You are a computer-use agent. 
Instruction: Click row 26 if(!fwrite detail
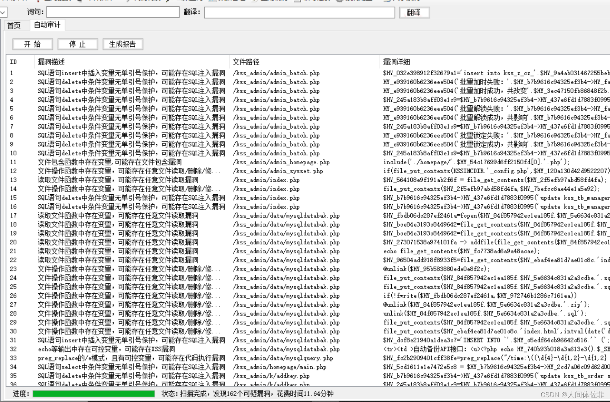click(480, 296)
